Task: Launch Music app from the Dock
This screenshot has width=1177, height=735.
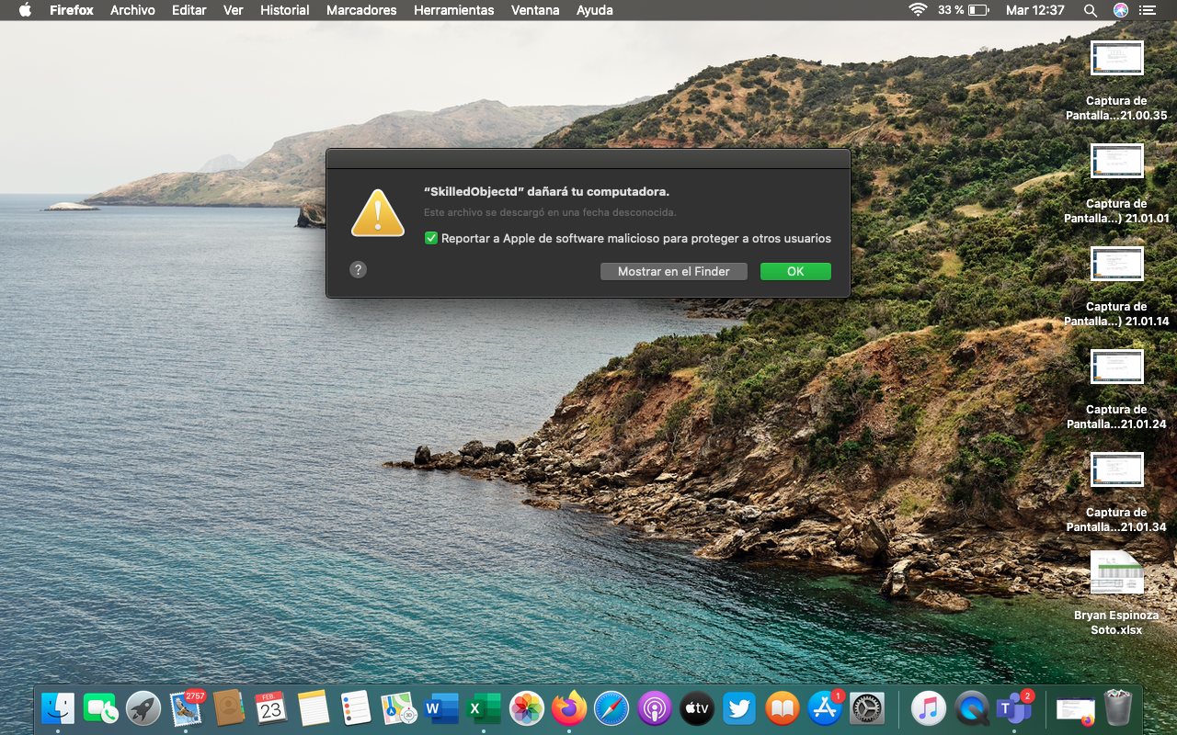Action: tap(929, 708)
